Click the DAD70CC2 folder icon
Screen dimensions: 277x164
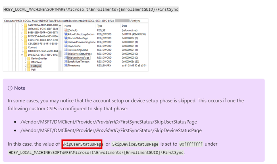(26, 51)
